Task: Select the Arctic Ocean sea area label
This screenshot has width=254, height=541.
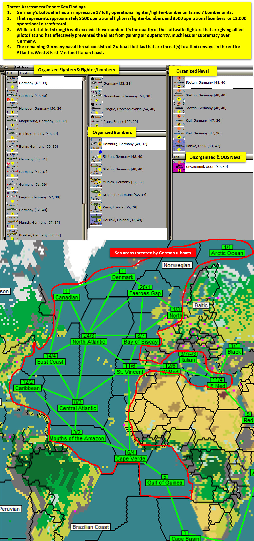Action: point(227,253)
